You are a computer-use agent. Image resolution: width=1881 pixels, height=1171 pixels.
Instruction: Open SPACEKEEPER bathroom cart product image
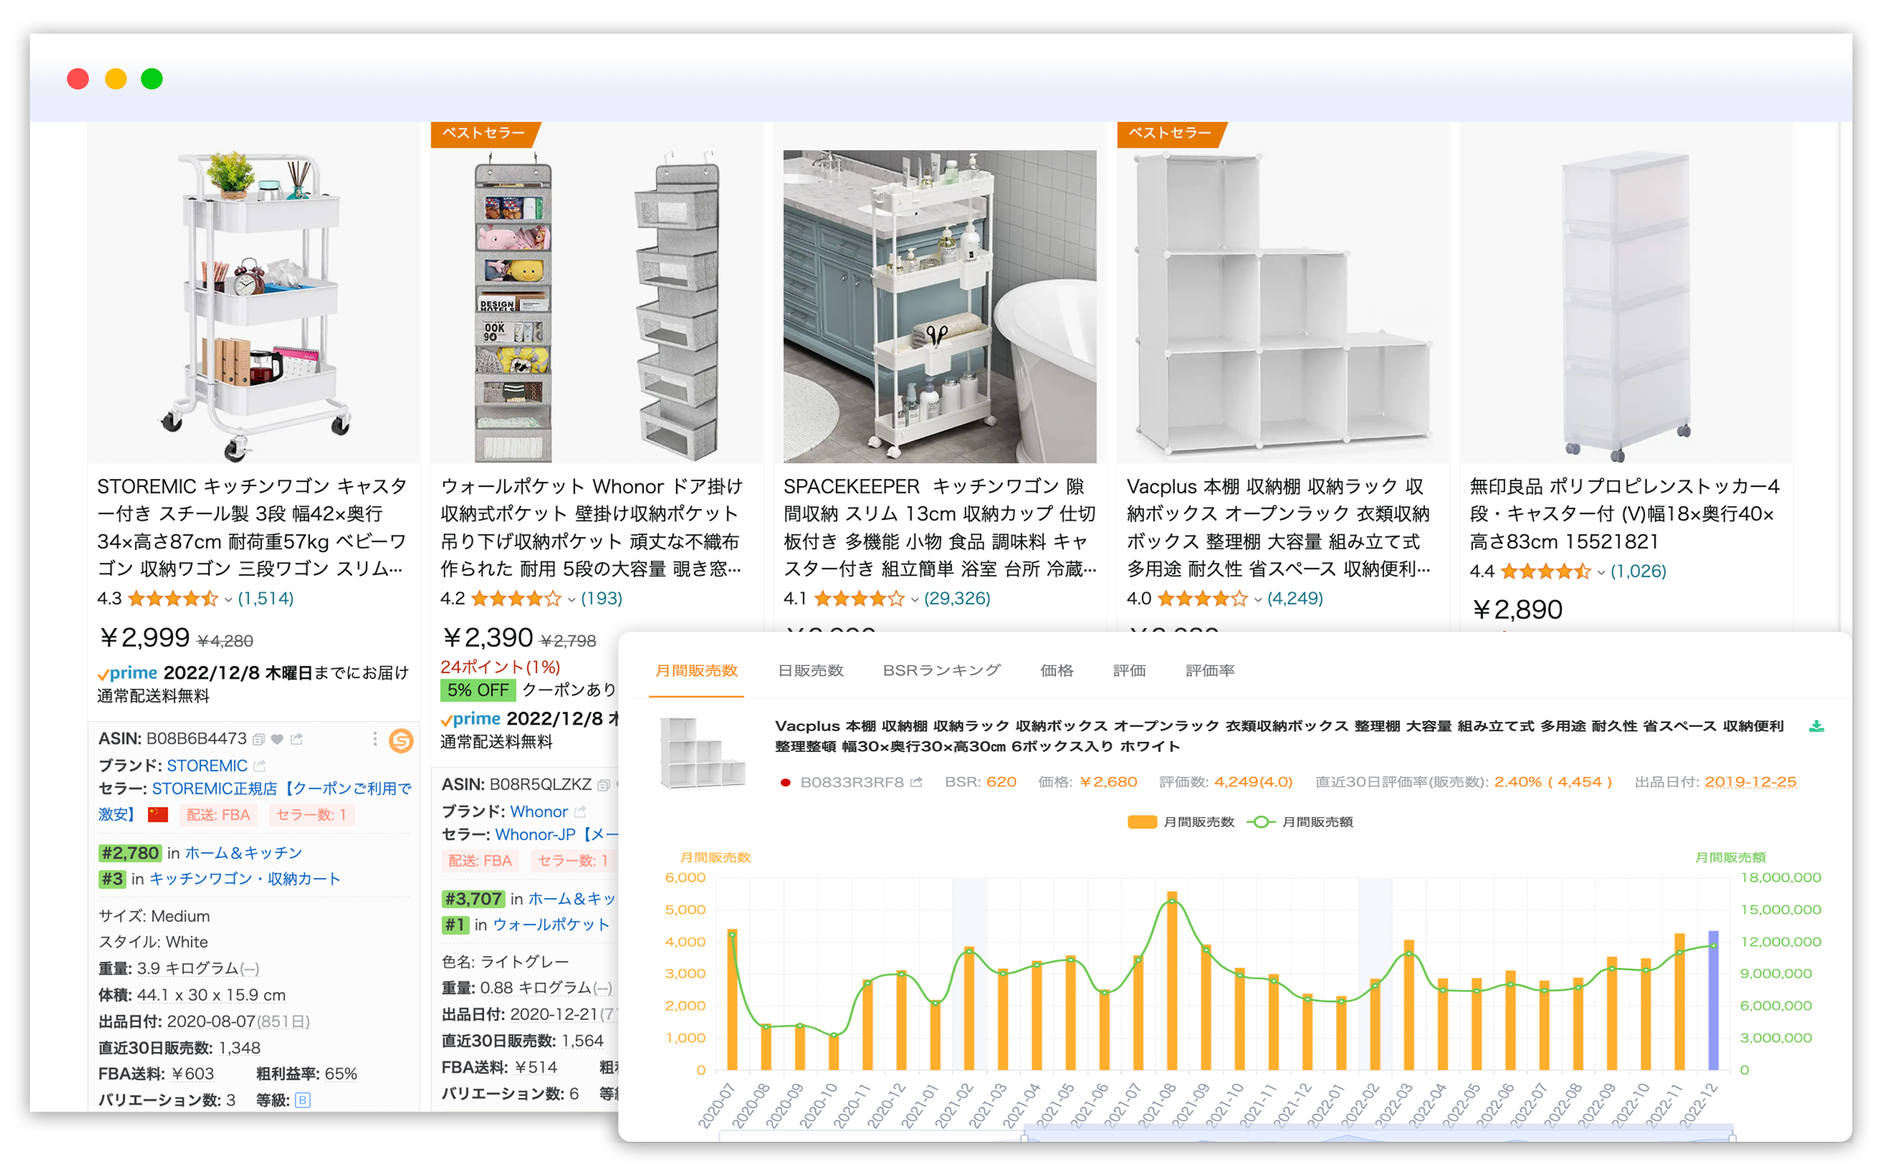pos(940,307)
